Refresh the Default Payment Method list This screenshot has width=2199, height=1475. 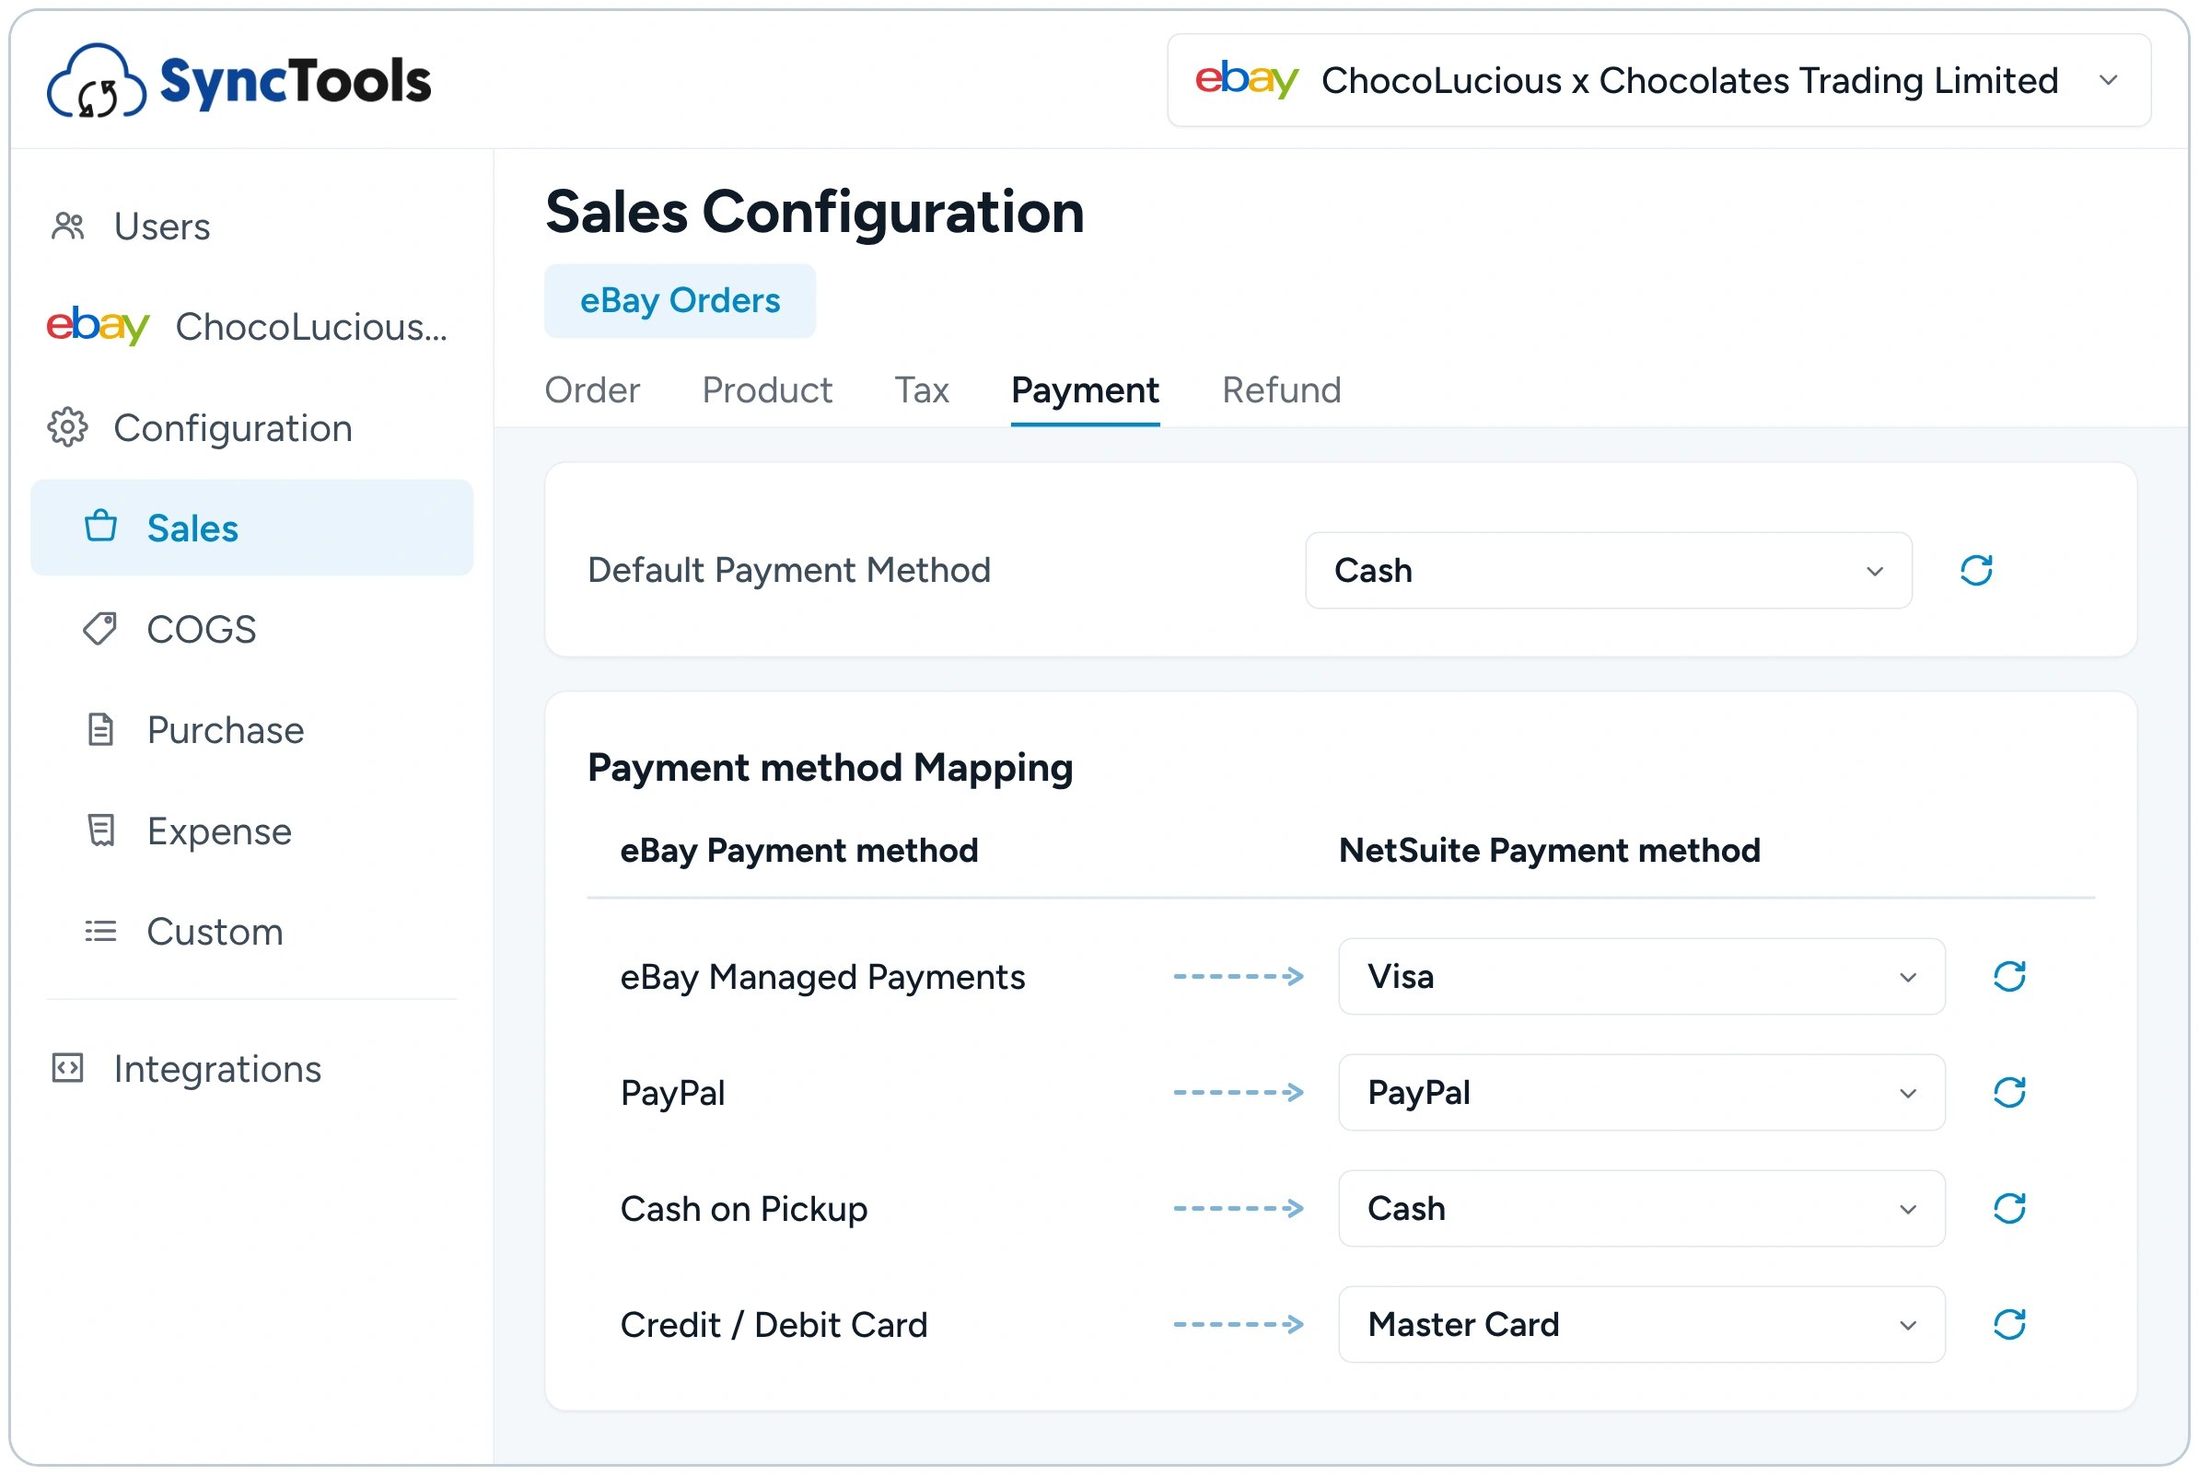coord(1976,570)
